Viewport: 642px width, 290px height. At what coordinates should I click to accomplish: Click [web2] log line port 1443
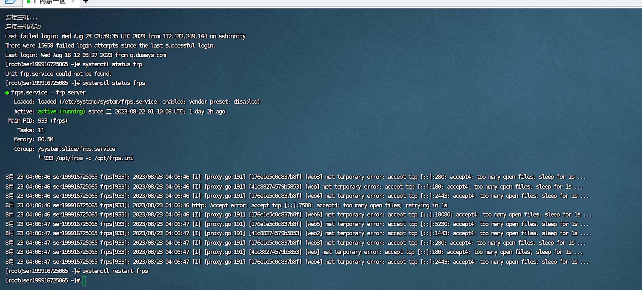pos(297,233)
